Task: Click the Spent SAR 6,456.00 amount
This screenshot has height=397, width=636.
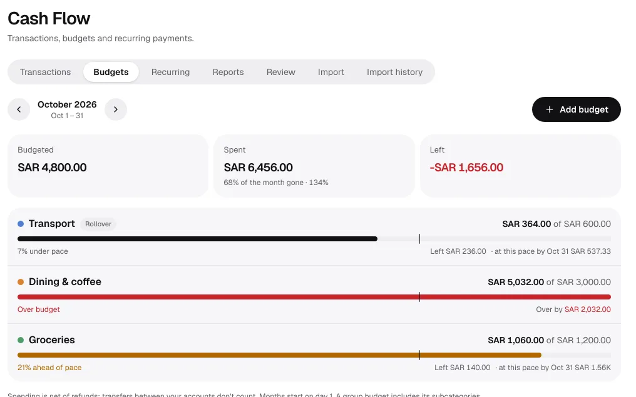Action: coord(258,168)
